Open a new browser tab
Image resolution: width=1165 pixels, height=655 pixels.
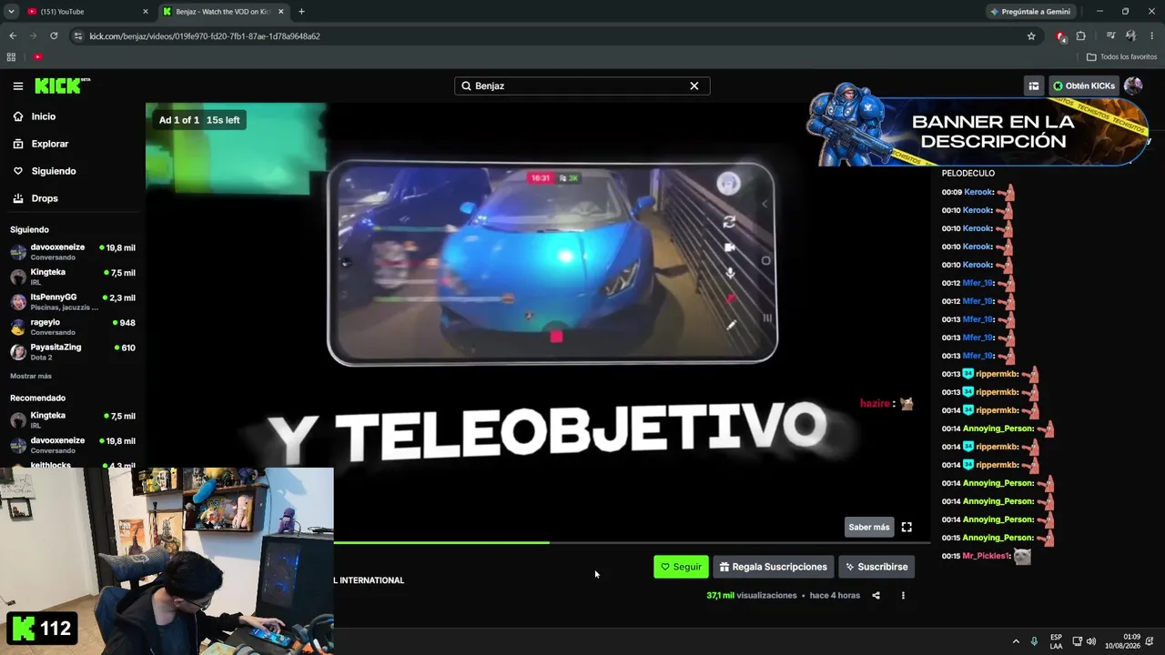(x=301, y=12)
